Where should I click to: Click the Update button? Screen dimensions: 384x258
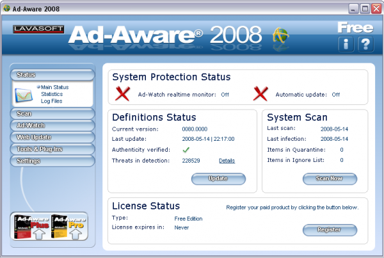(218, 179)
